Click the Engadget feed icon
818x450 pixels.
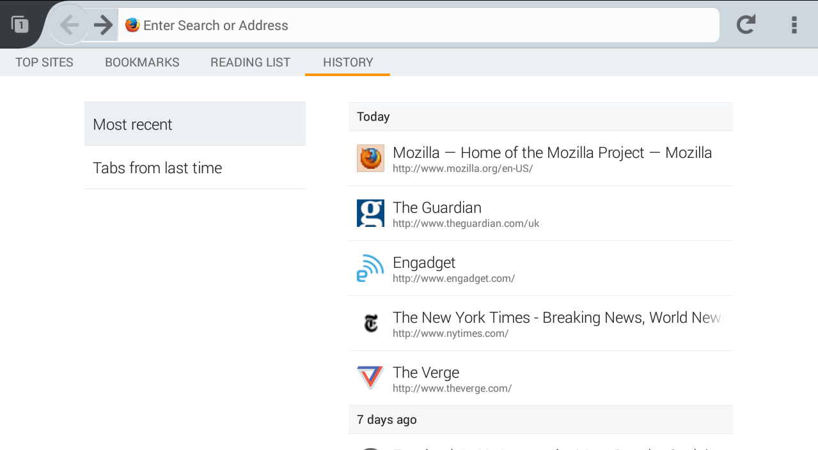click(370, 268)
